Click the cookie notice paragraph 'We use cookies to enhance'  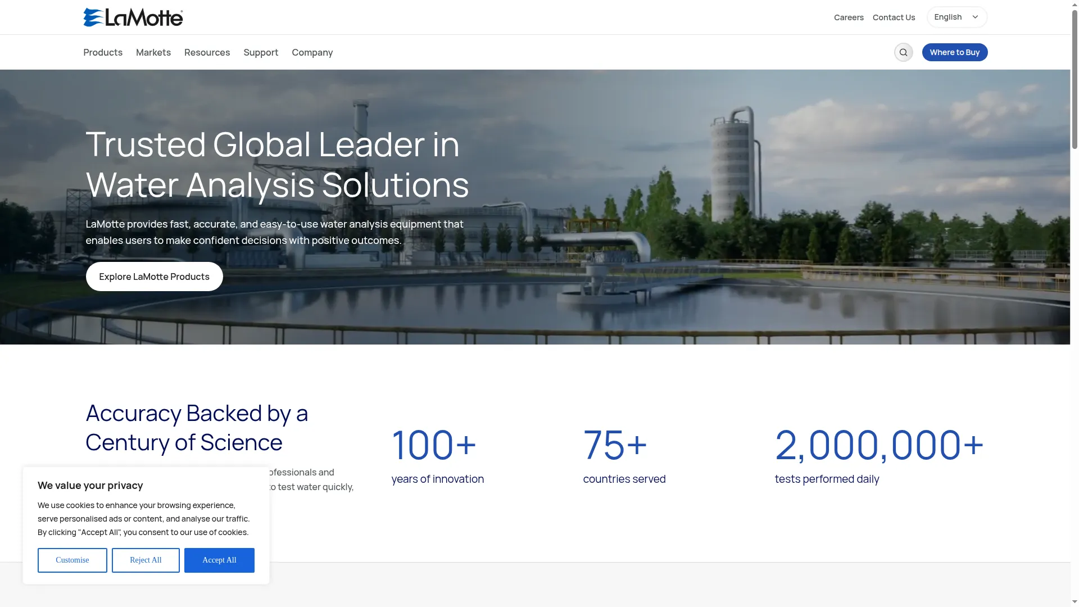(x=144, y=519)
